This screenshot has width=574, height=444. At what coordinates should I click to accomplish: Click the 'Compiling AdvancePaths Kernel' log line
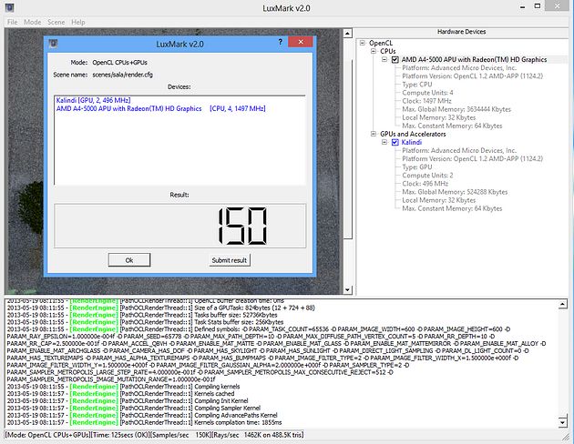pyautogui.click(x=142, y=415)
